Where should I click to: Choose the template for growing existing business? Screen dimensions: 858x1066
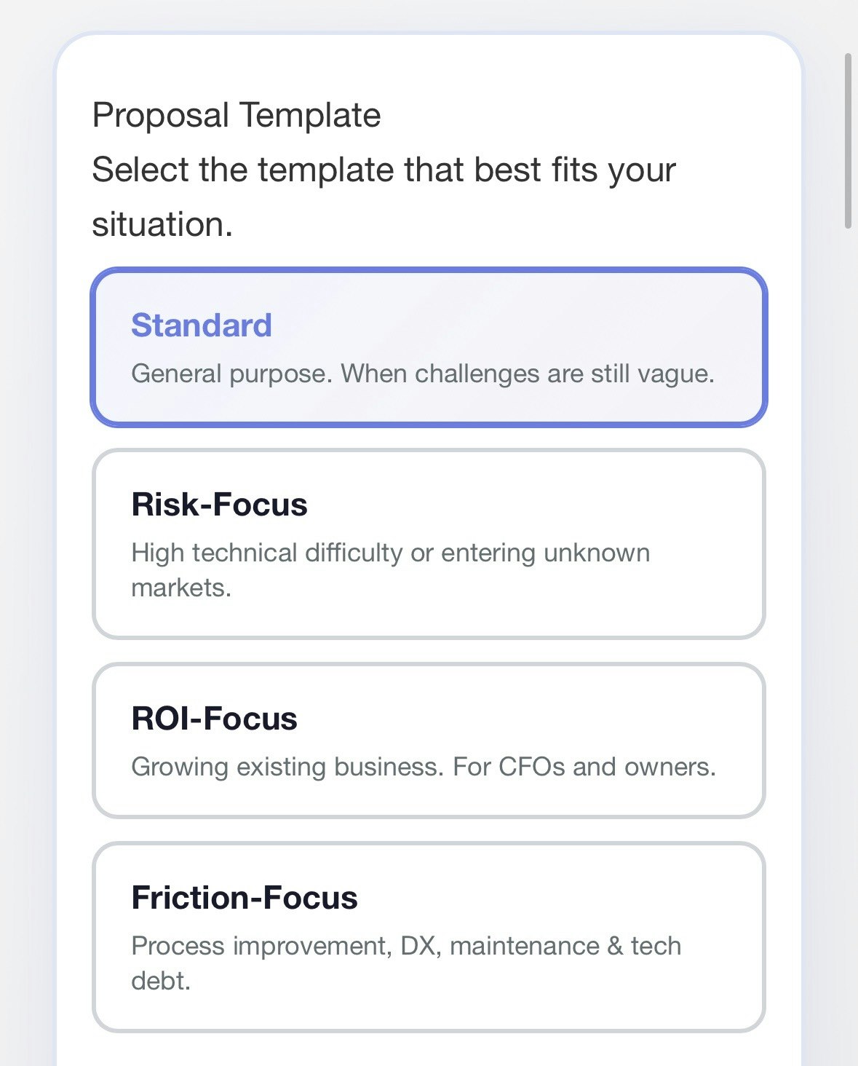429,737
